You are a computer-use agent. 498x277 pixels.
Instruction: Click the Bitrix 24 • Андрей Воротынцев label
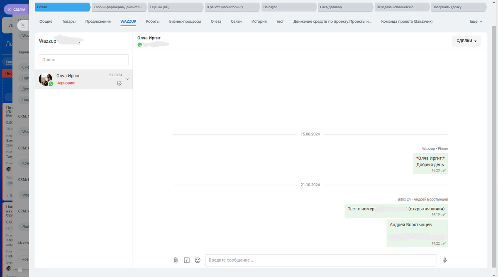[x=423, y=199]
